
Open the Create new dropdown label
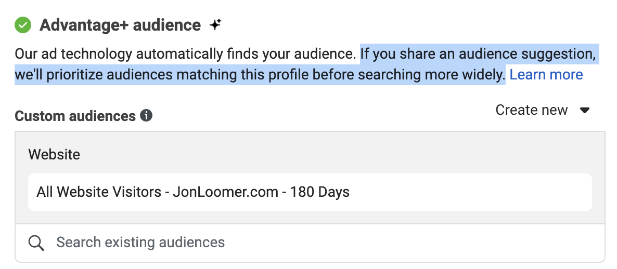(531, 110)
